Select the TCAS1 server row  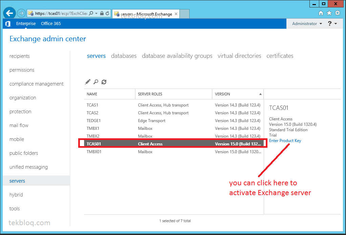click(174, 105)
